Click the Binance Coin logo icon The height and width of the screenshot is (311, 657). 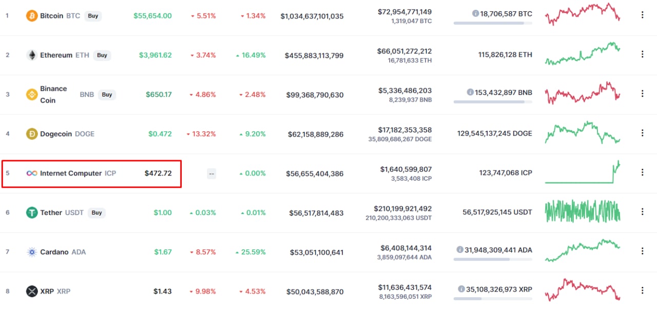(32, 94)
